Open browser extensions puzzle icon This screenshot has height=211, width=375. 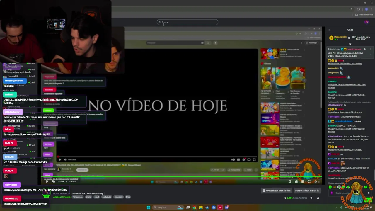coord(359,9)
